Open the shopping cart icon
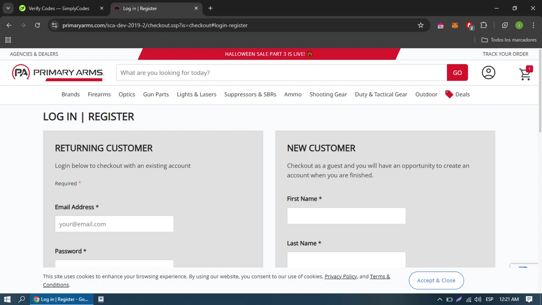Image resolution: width=542 pixels, height=305 pixels. pos(526,73)
